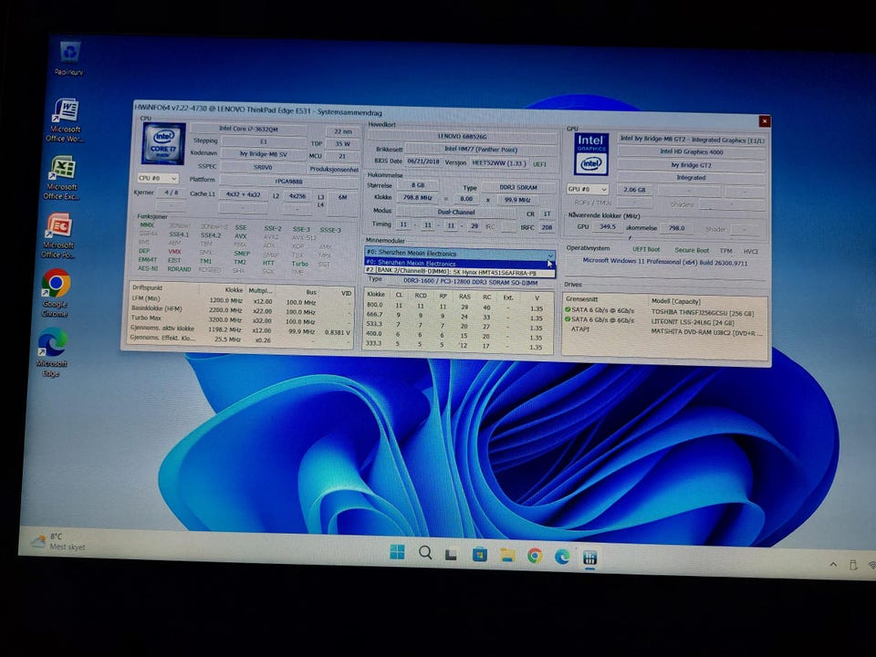The width and height of the screenshot is (876, 657).
Task: Switch to Chrome in the taskbar
Action: pos(535,556)
